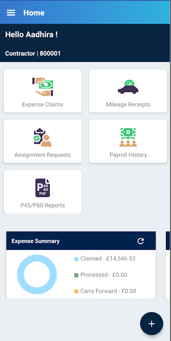Open the P45/P60 Reports label

43,205
